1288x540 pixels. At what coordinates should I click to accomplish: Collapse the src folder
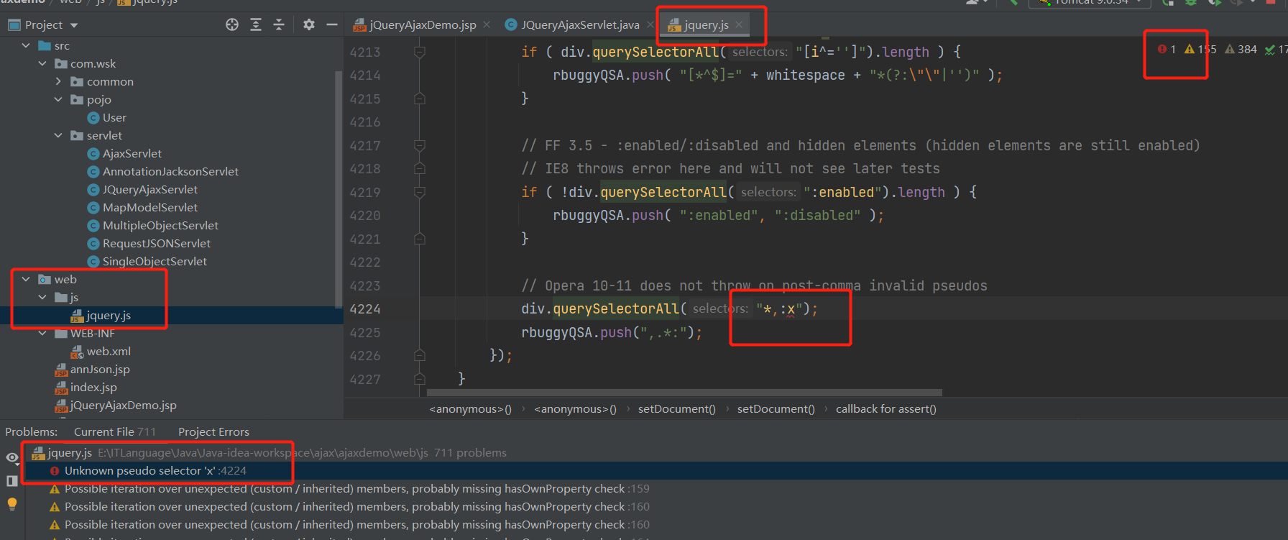coord(27,45)
